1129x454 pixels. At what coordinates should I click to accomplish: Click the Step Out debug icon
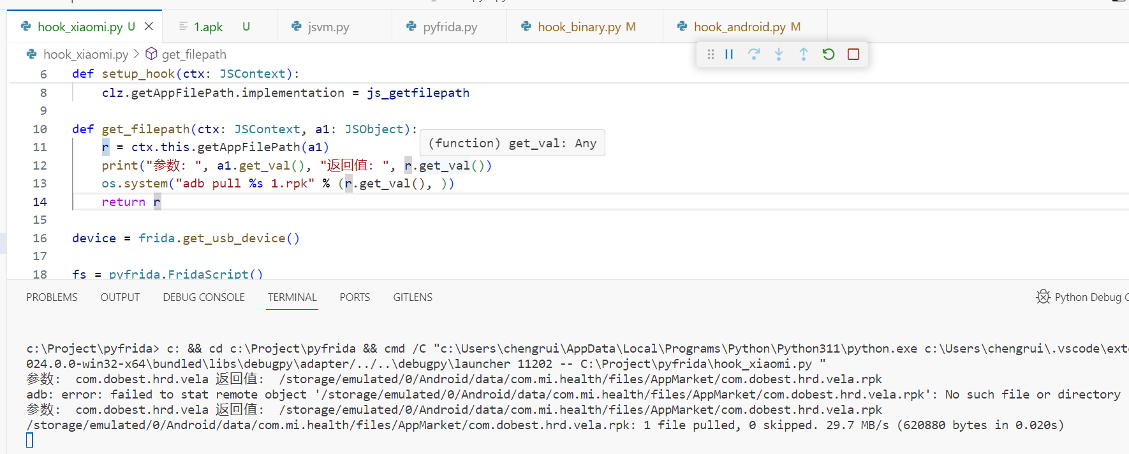point(804,54)
